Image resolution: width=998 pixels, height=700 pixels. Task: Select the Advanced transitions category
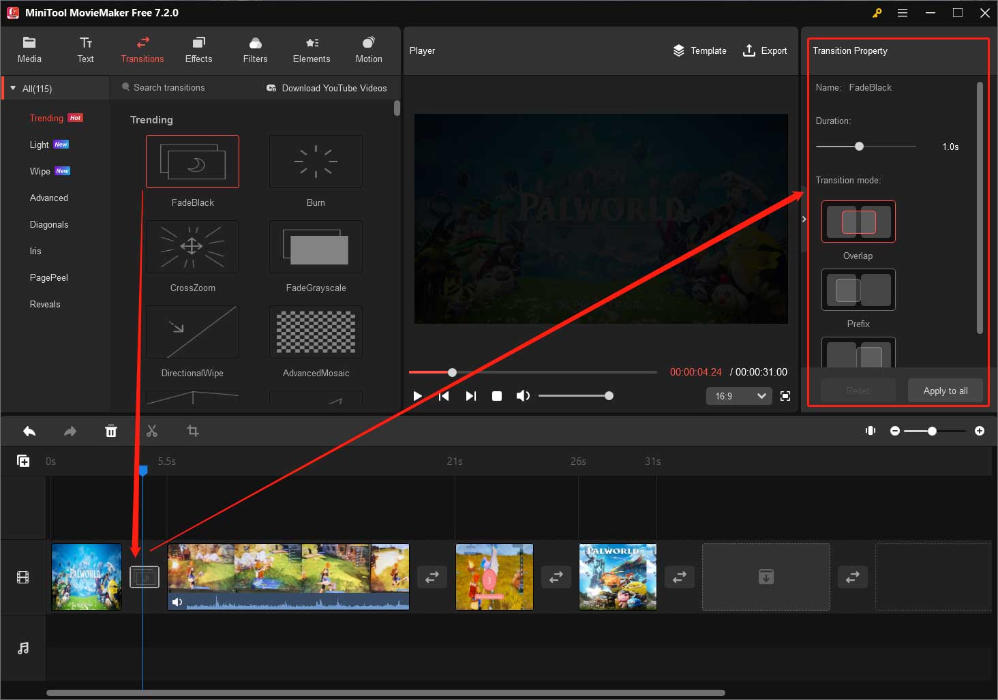click(x=49, y=198)
